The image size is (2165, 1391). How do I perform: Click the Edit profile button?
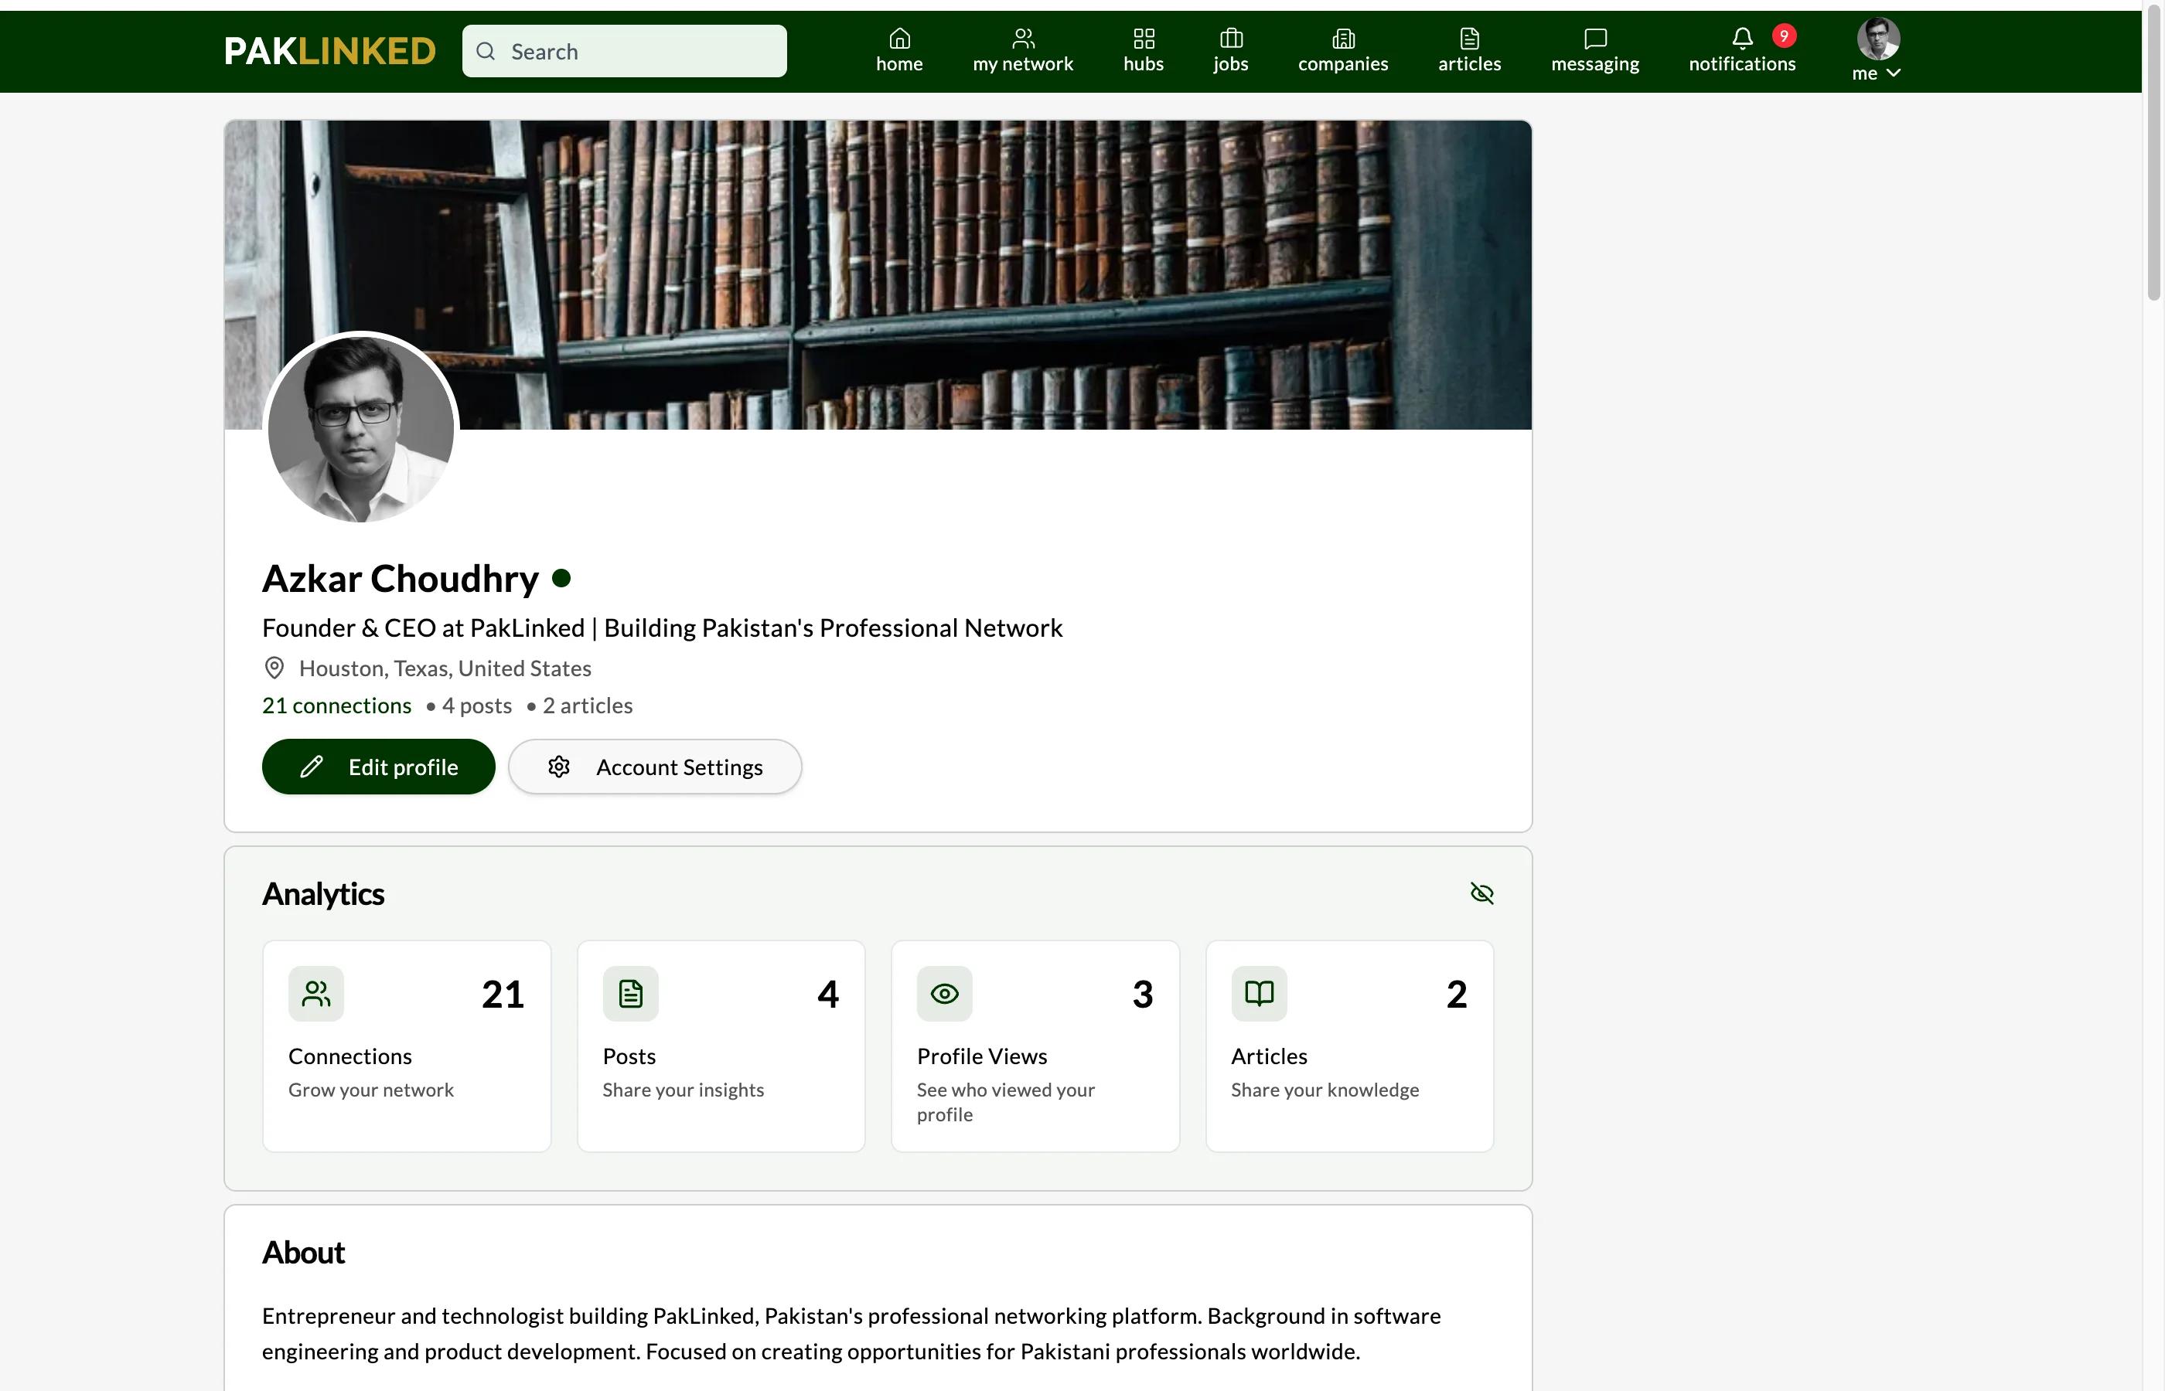tap(377, 766)
